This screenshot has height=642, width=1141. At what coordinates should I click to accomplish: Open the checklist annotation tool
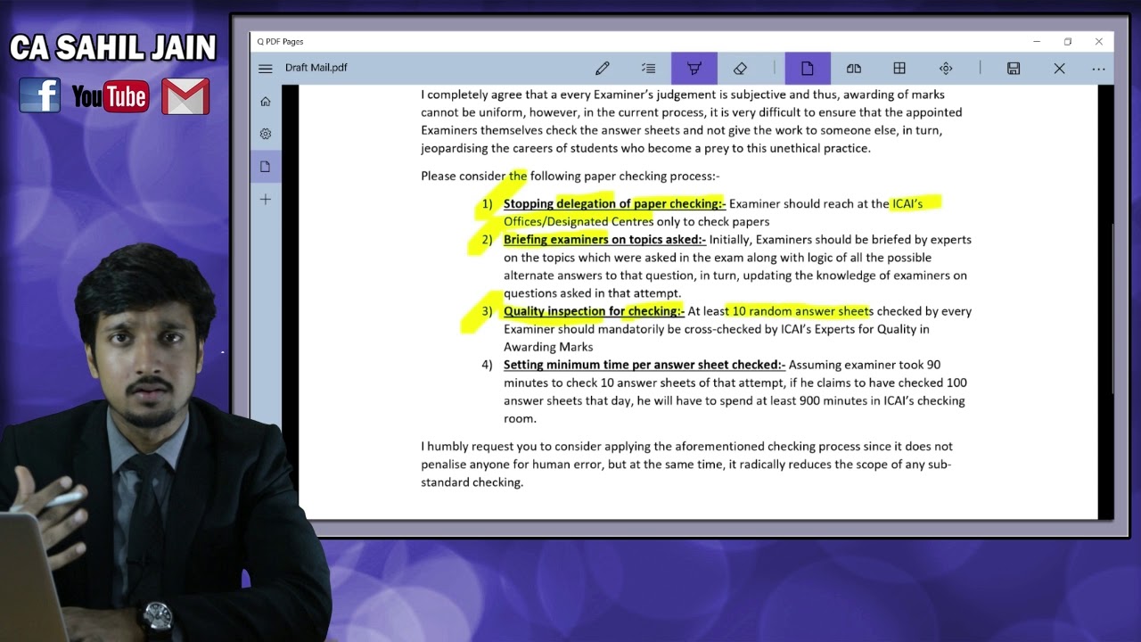648,69
